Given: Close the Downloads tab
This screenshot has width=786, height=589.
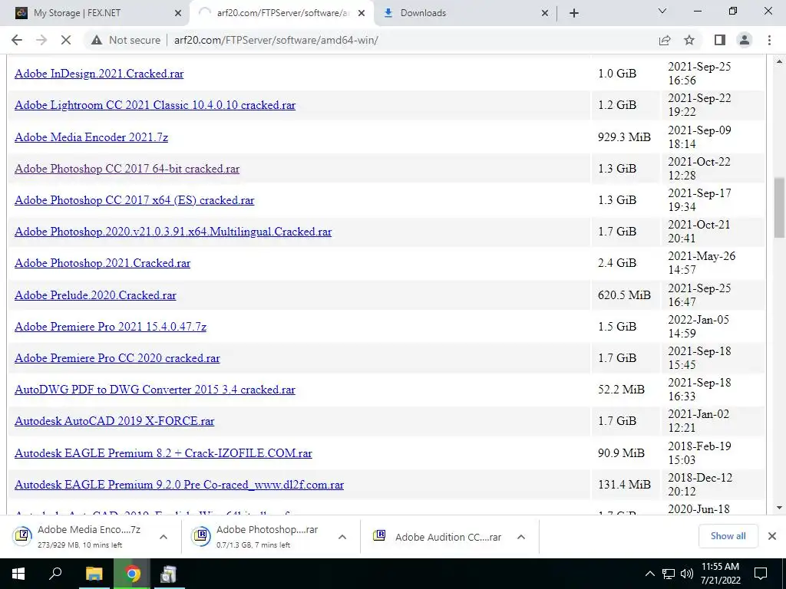Looking at the screenshot, I should [545, 13].
